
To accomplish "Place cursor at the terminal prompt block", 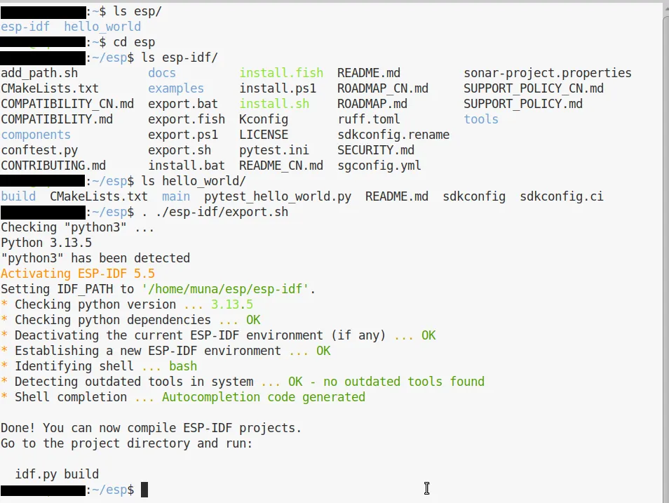I will point(144,490).
